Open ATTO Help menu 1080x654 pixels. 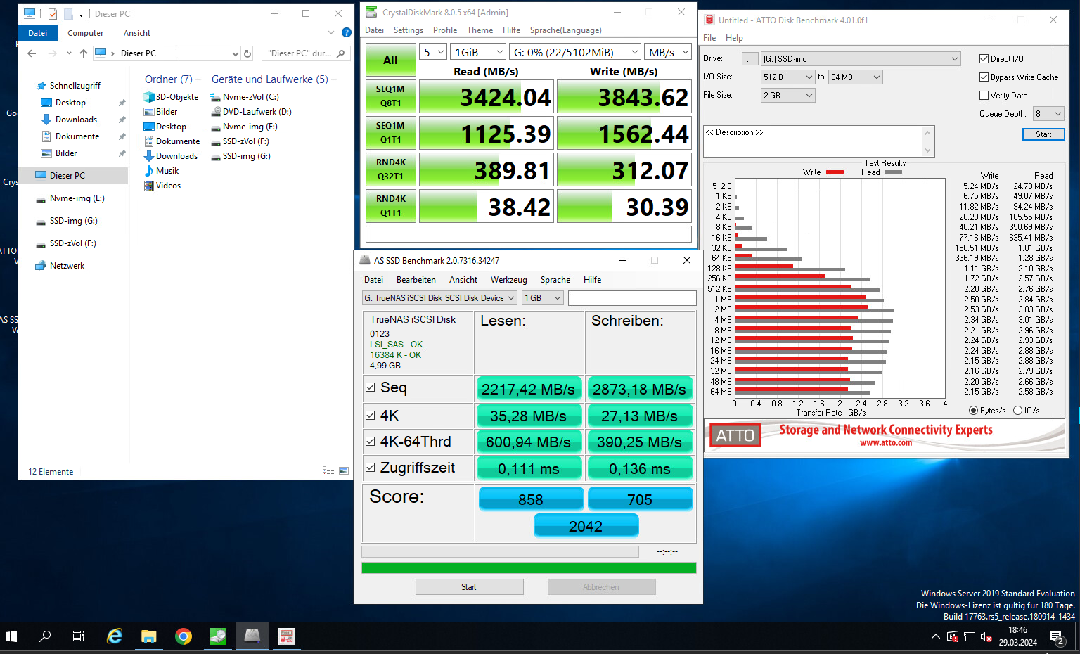734,38
